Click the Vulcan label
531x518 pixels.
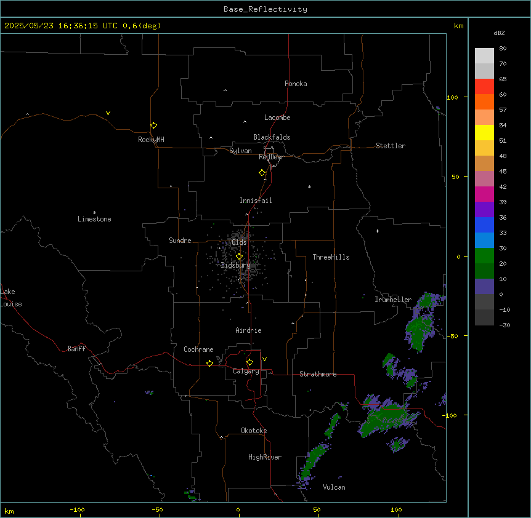pyautogui.click(x=334, y=487)
